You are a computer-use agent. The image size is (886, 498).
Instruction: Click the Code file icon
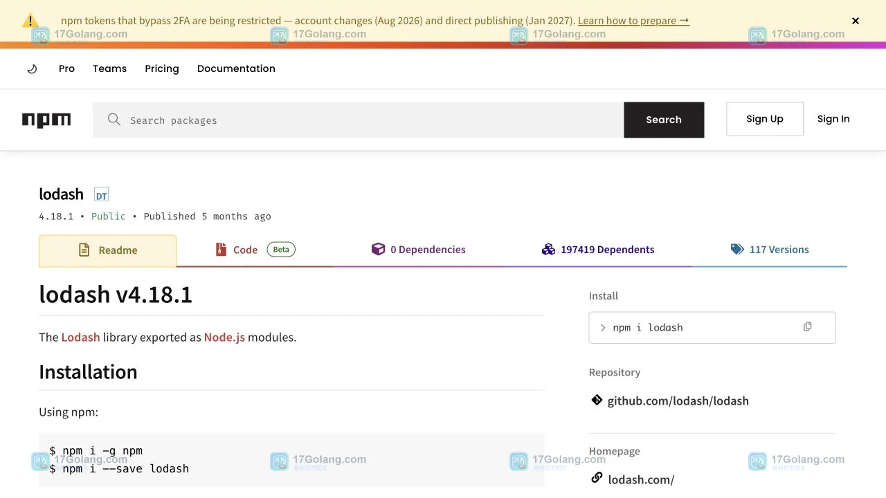coord(221,250)
